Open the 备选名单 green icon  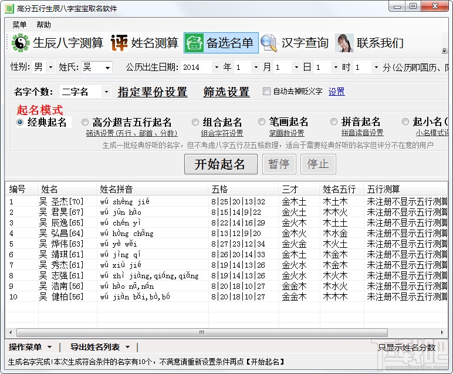click(194, 43)
